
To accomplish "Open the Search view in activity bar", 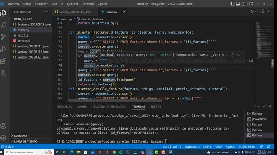I will [x=3, y=25].
